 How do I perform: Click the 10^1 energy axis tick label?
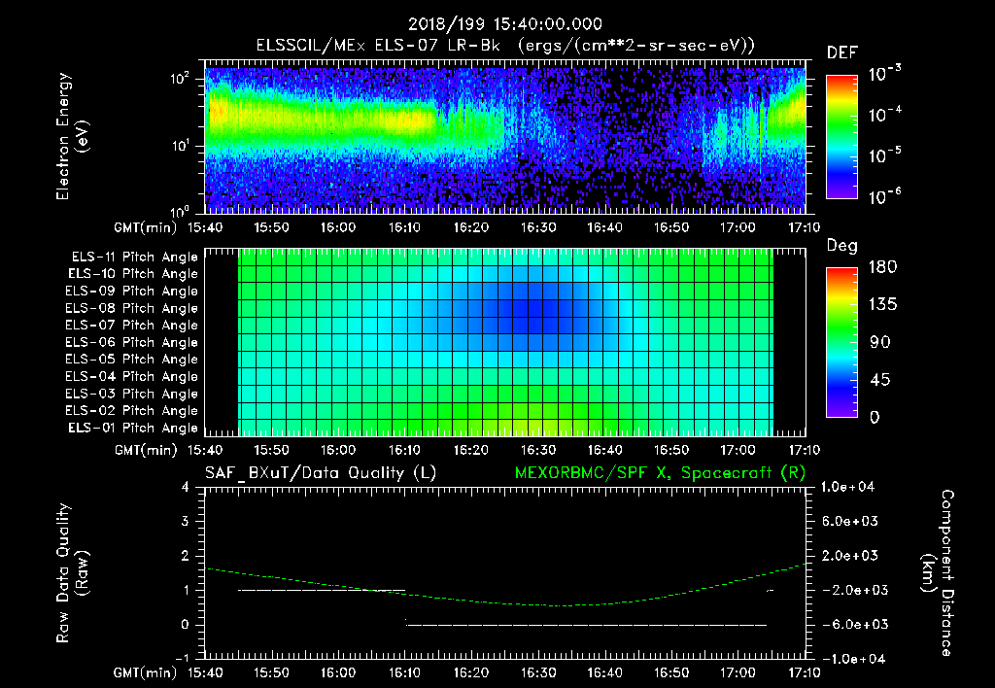click(x=180, y=146)
